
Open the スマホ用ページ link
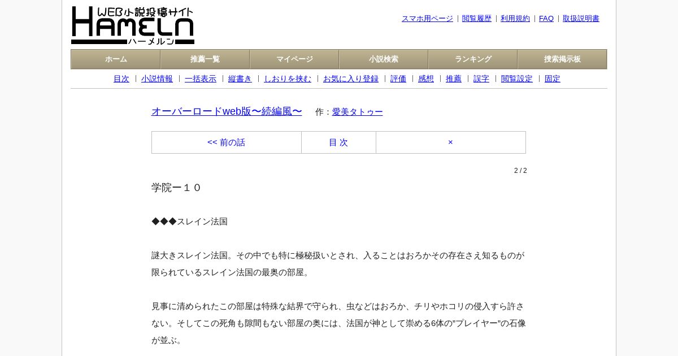427,19
